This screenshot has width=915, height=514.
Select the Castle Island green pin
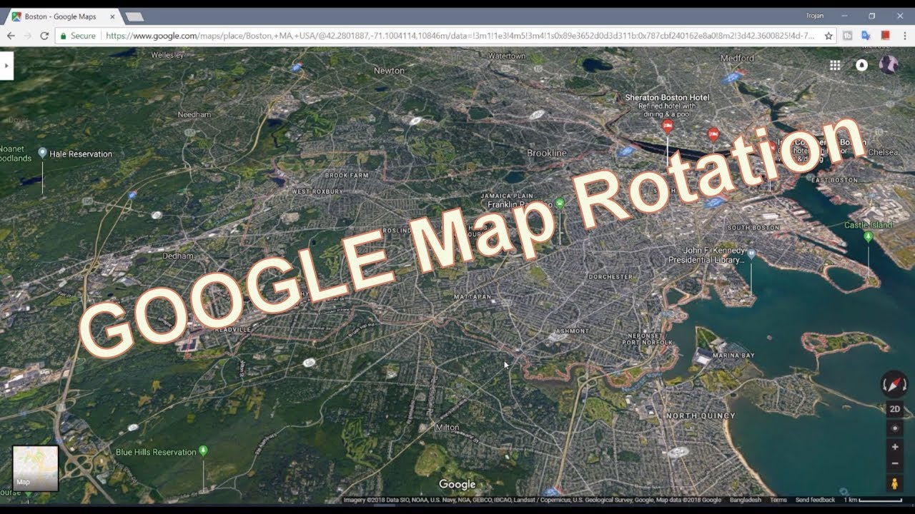(x=869, y=236)
